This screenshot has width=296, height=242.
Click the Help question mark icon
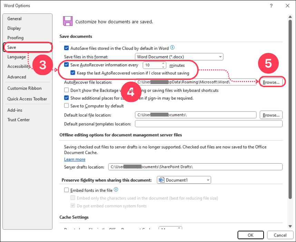[271, 6]
